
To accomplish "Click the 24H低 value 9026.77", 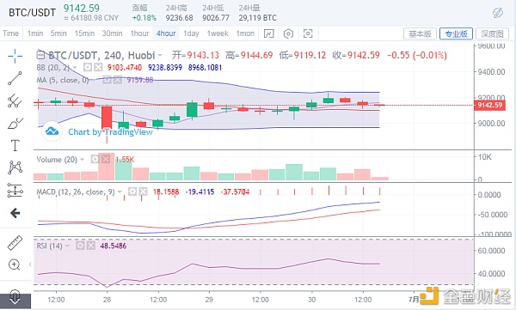I will (216, 18).
